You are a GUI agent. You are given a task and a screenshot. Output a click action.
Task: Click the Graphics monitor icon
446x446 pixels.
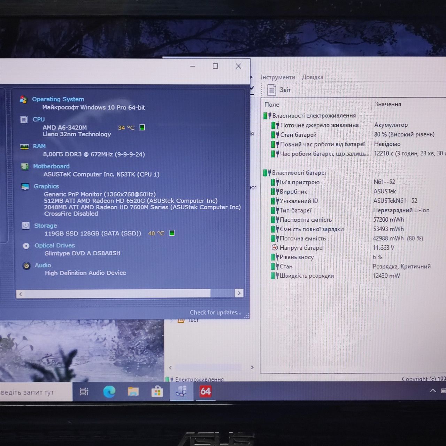(x=25, y=187)
